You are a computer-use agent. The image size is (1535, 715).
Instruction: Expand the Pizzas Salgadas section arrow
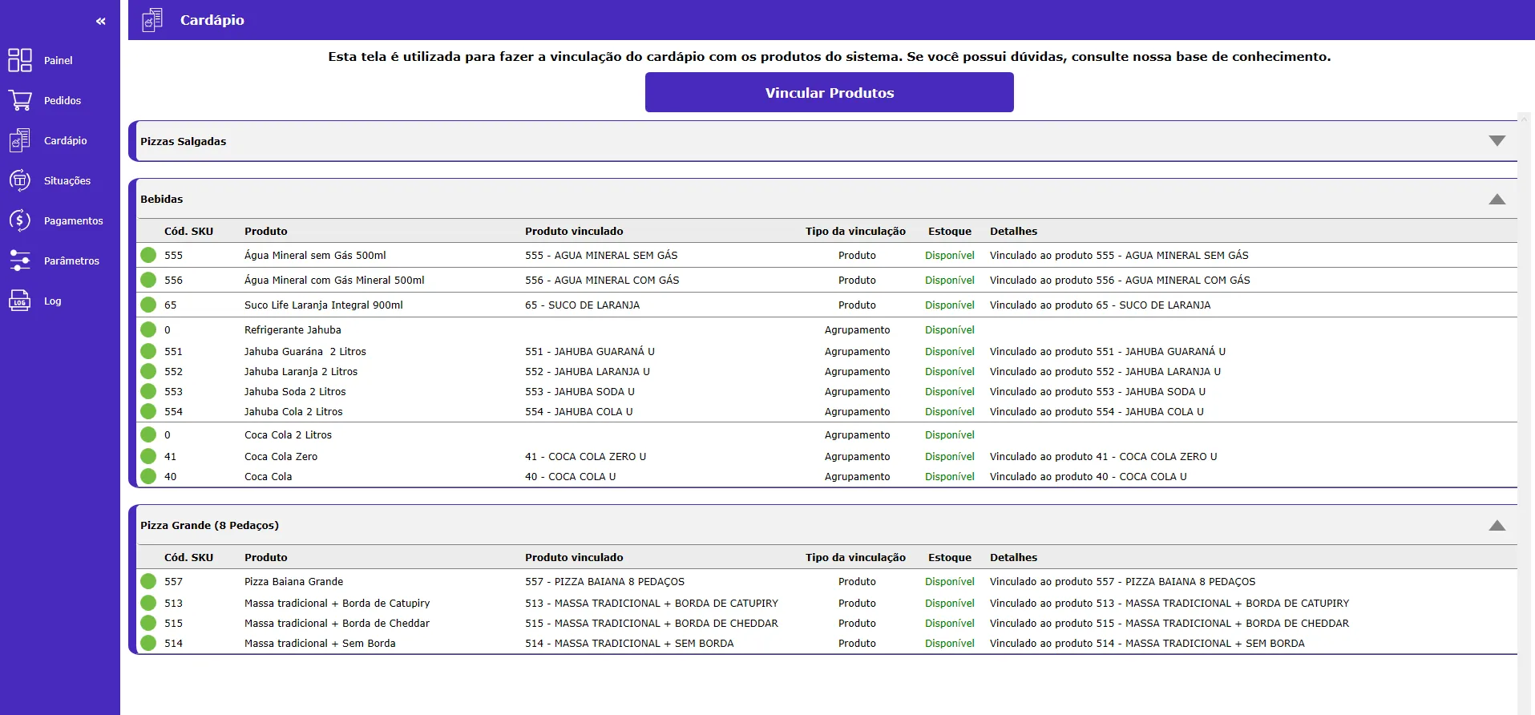click(1497, 141)
